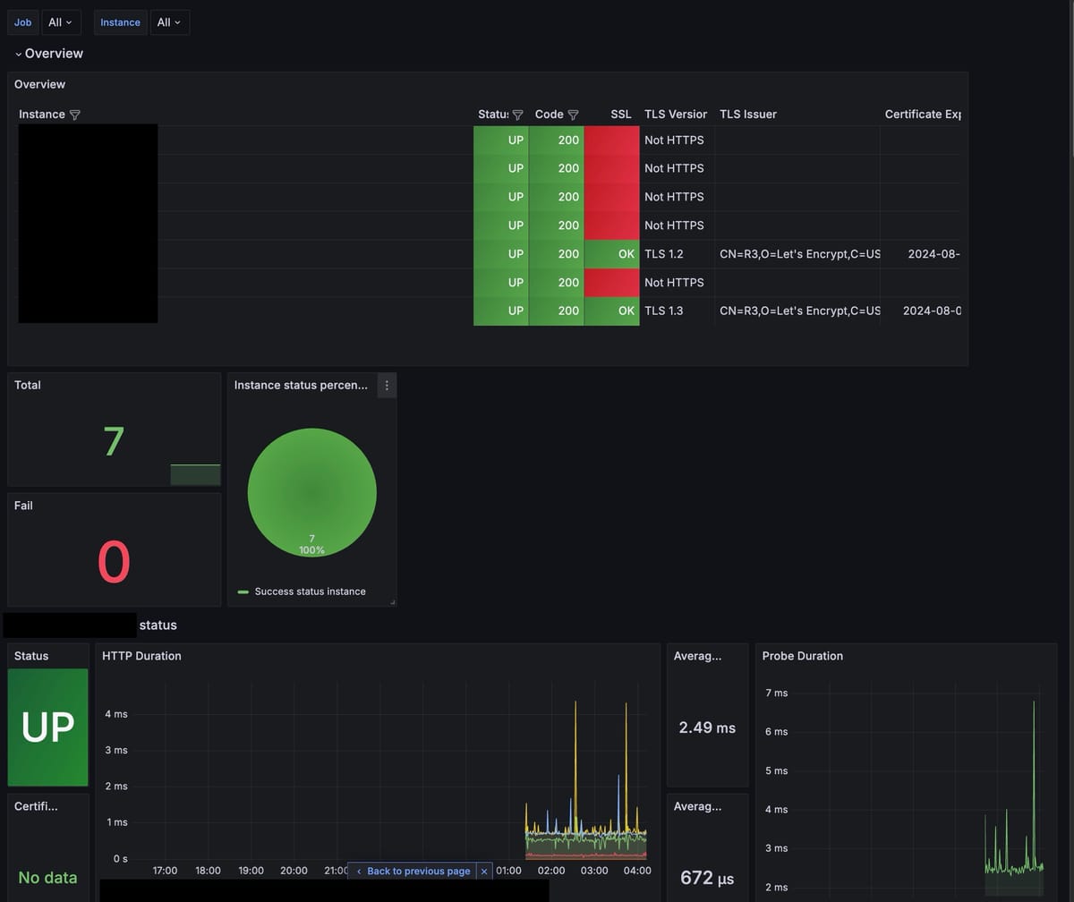
Task: Click the certificate date in TLS 1.2 row
Action: 934,254
